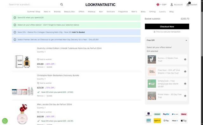
Task: Click the Apple Pay icon
Action: coord(184,121)
